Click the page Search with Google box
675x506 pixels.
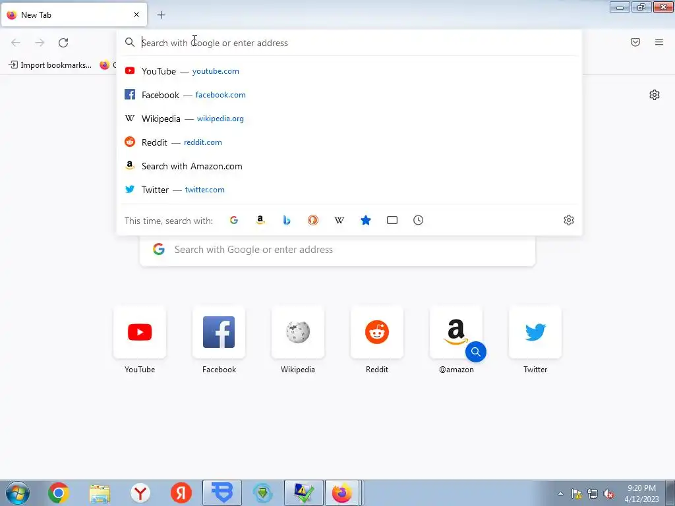[337, 250]
